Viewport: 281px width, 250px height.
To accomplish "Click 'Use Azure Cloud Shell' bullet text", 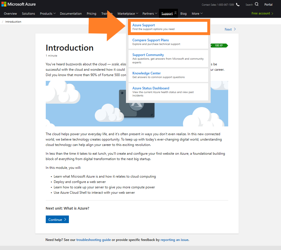I will coord(94,193).
